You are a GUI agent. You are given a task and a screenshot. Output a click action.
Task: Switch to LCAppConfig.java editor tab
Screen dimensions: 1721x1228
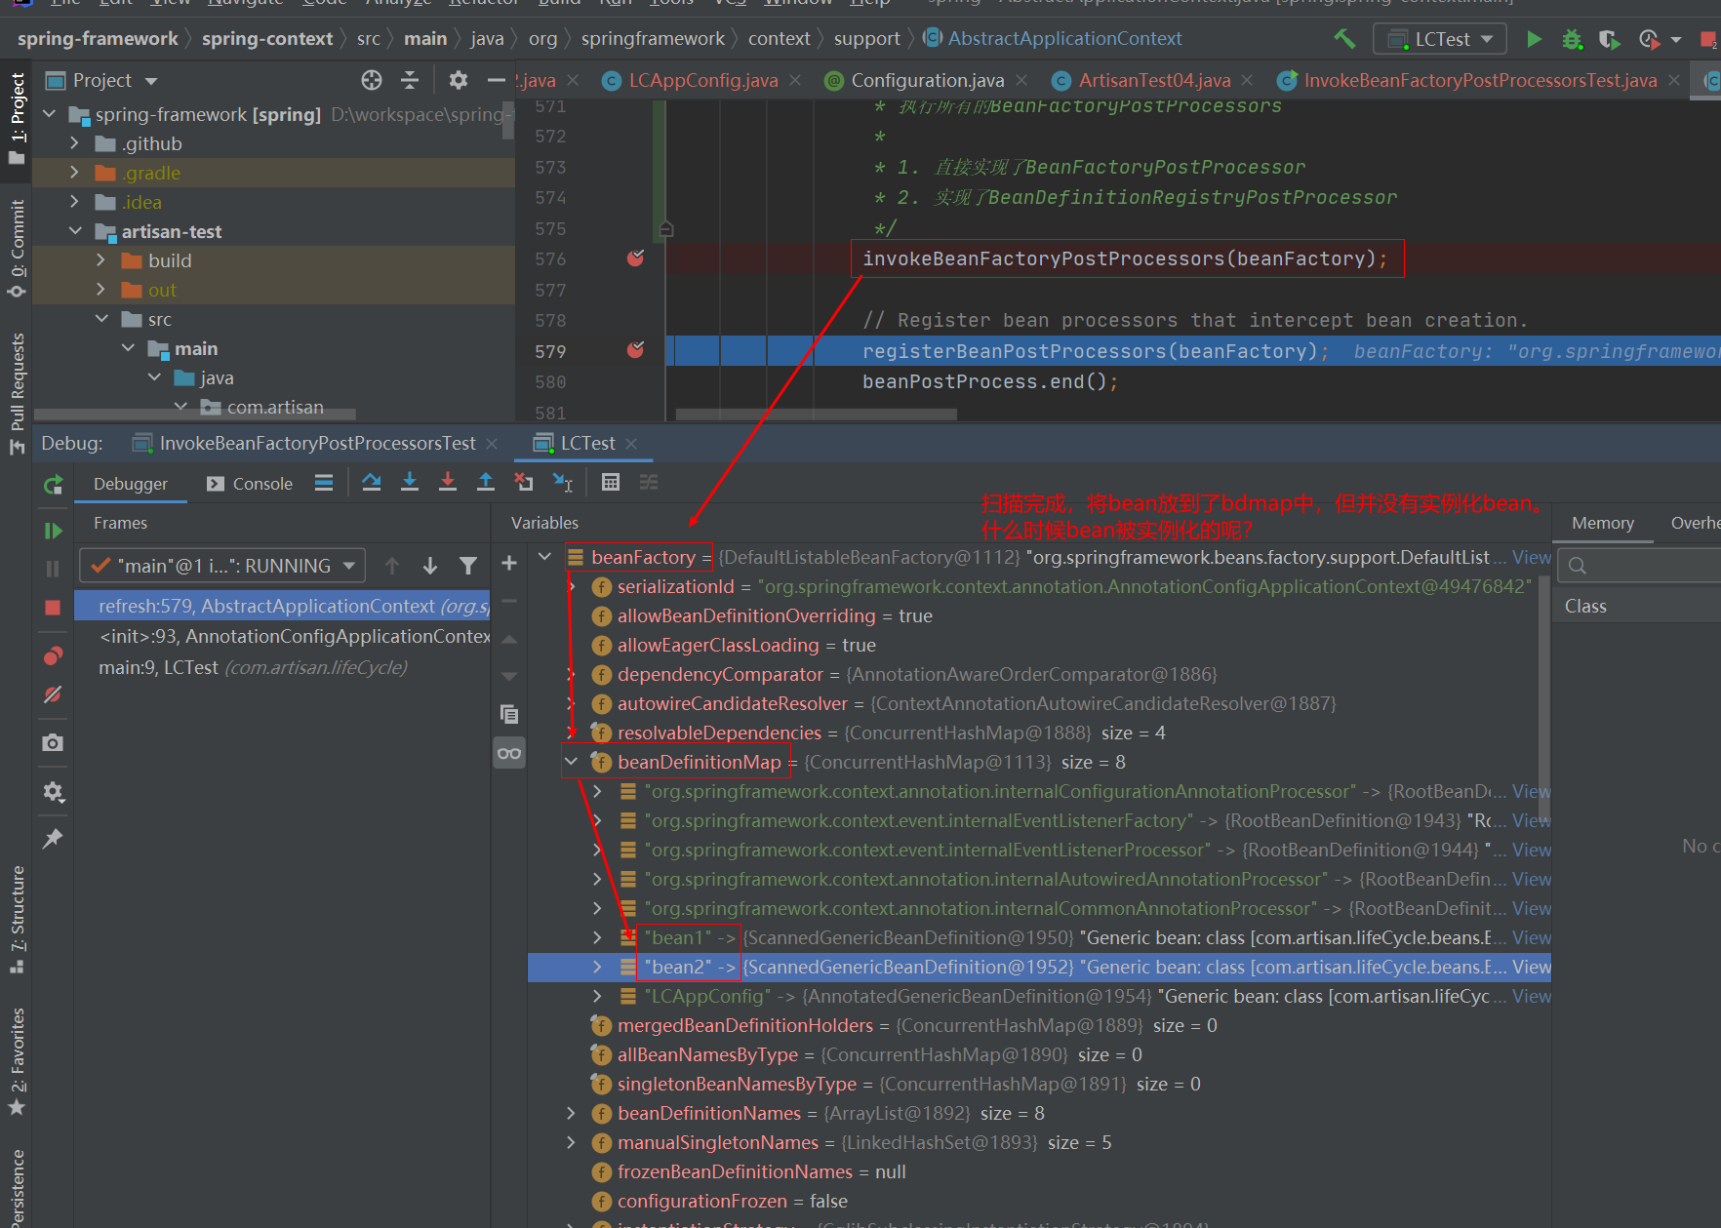pyautogui.click(x=702, y=80)
